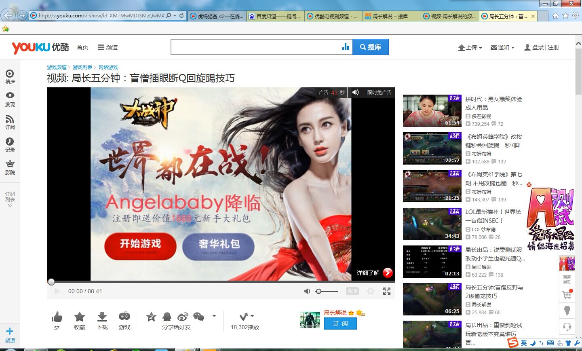Screen dimensions: 582x351
Task: Open the 首页 nav item
Action: tap(82, 47)
